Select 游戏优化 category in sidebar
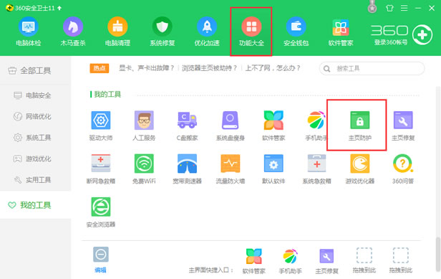Screen dimensions: 441x279 pos(36,159)
